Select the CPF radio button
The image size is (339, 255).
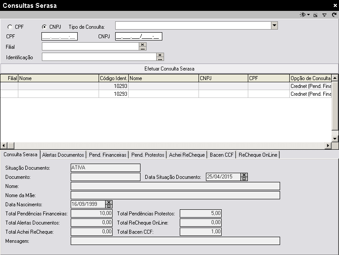[x=10, y=27]
